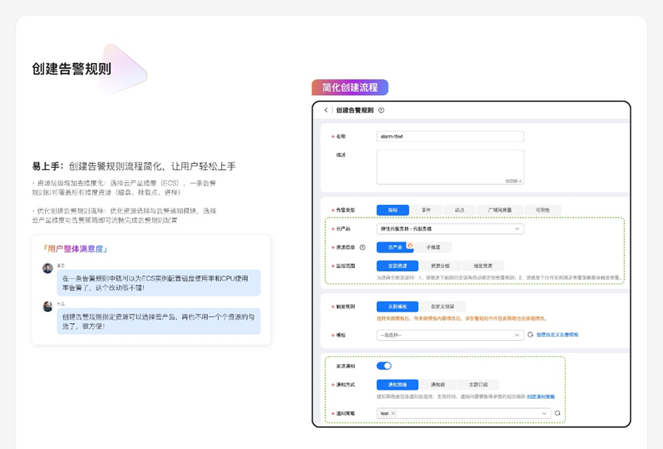Click the 创建自定义告警模板 link

557,335
